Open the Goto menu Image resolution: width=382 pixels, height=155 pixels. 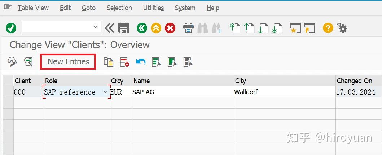point(89,8)
